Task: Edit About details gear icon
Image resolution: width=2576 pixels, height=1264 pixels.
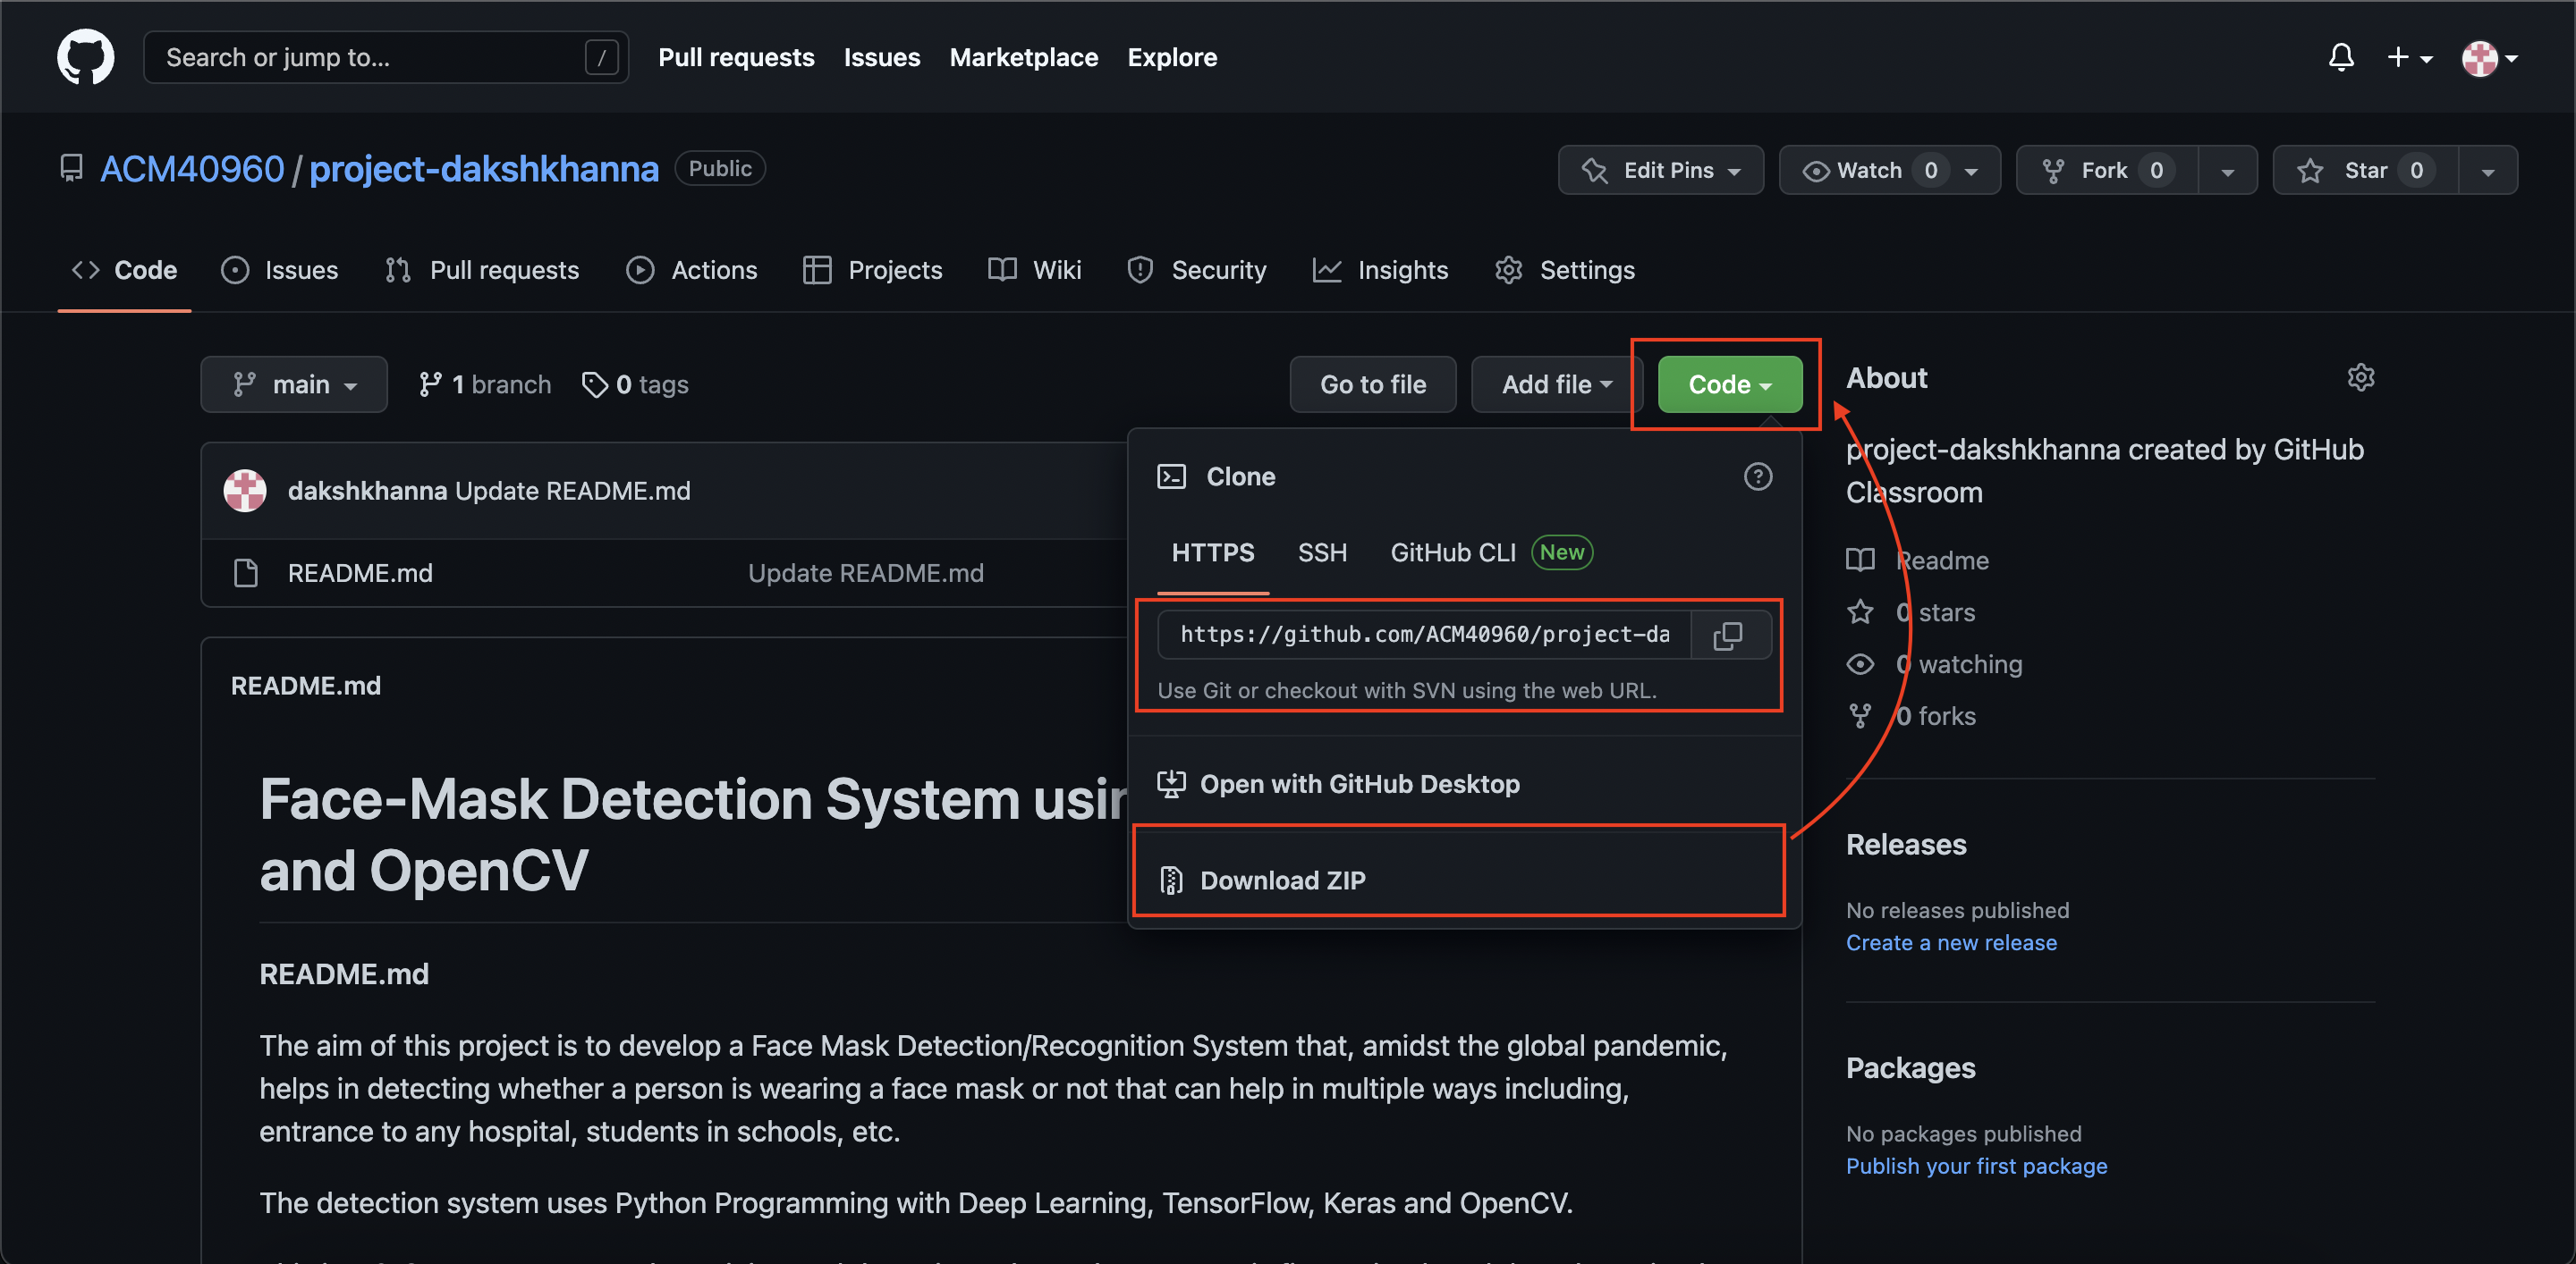Action: point(2360,378)
